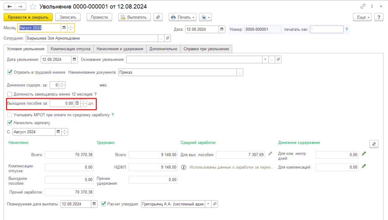This screenshot has width=388, height=220.
Task: Open the calendar picker for dismissal date
Action: [x=75, y=60]
